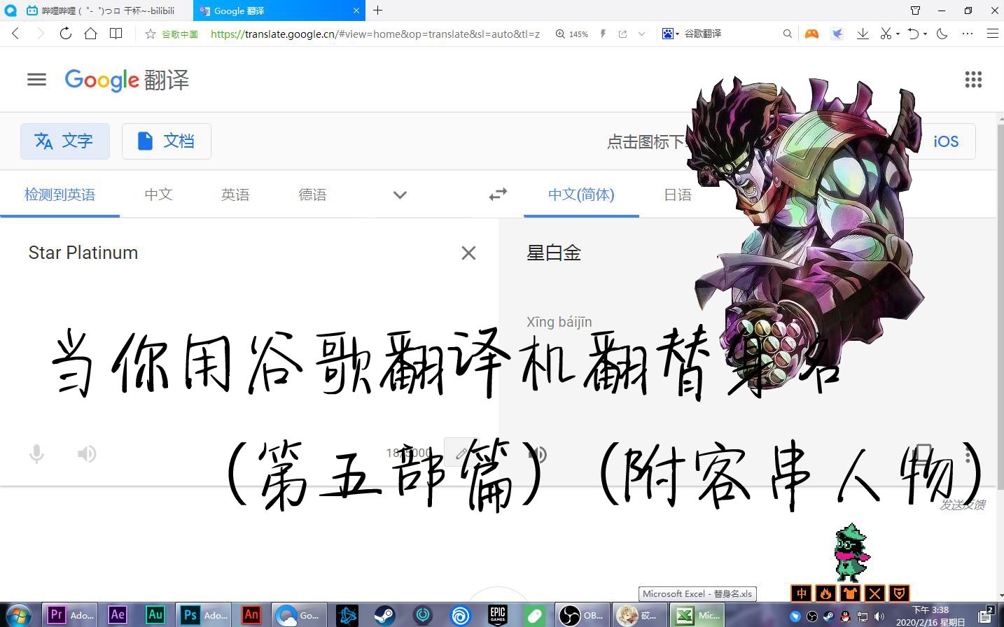1004x627 pixels.
Task: Click the microphone voice input icon
Action: (x=36, y=454)
